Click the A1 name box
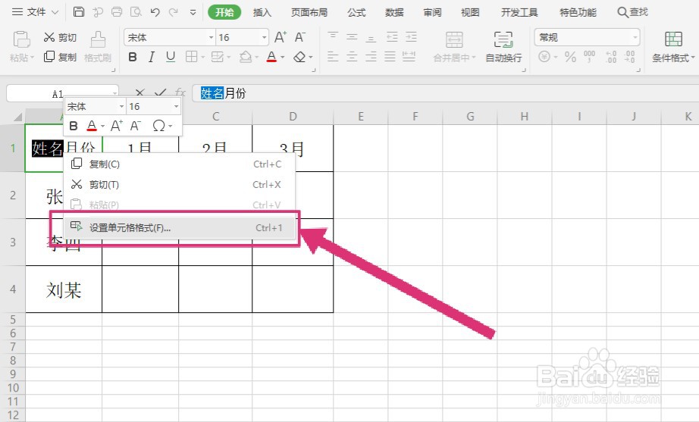The width and height of the screenshot is (699, 422). 62,94
